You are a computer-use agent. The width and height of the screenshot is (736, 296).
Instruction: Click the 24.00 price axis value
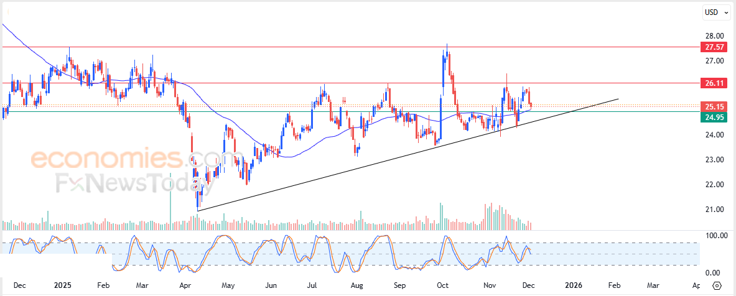(x=714, y=135)
